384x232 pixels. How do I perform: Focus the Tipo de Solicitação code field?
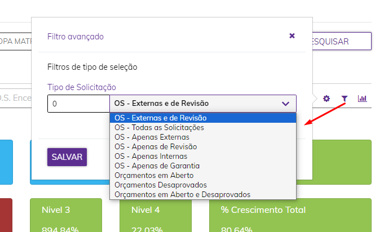[78, 104]
